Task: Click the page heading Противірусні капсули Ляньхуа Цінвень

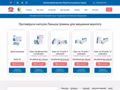Action: pos(60,24)
